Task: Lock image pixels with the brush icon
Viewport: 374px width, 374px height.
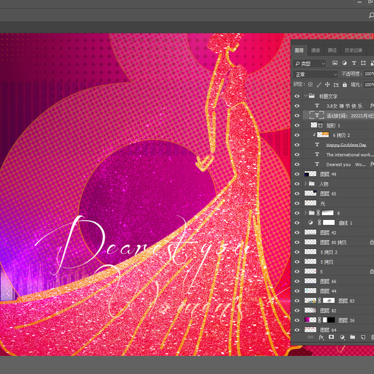Action: tap(319, 84)
